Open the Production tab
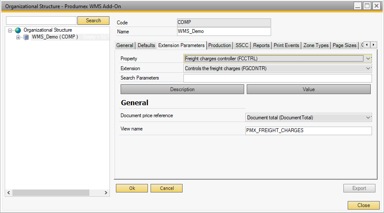 (x=219, y=45)
